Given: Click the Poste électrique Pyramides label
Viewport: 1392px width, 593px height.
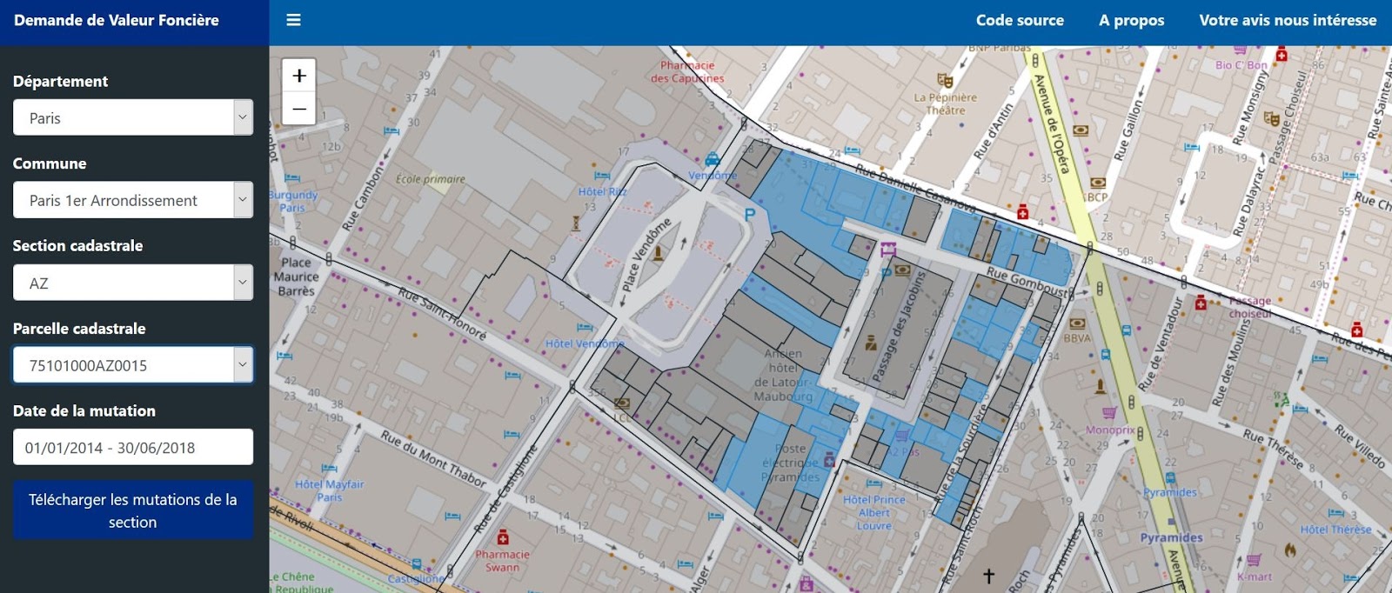Looking at the screenshot, I should tap(790, 463).
